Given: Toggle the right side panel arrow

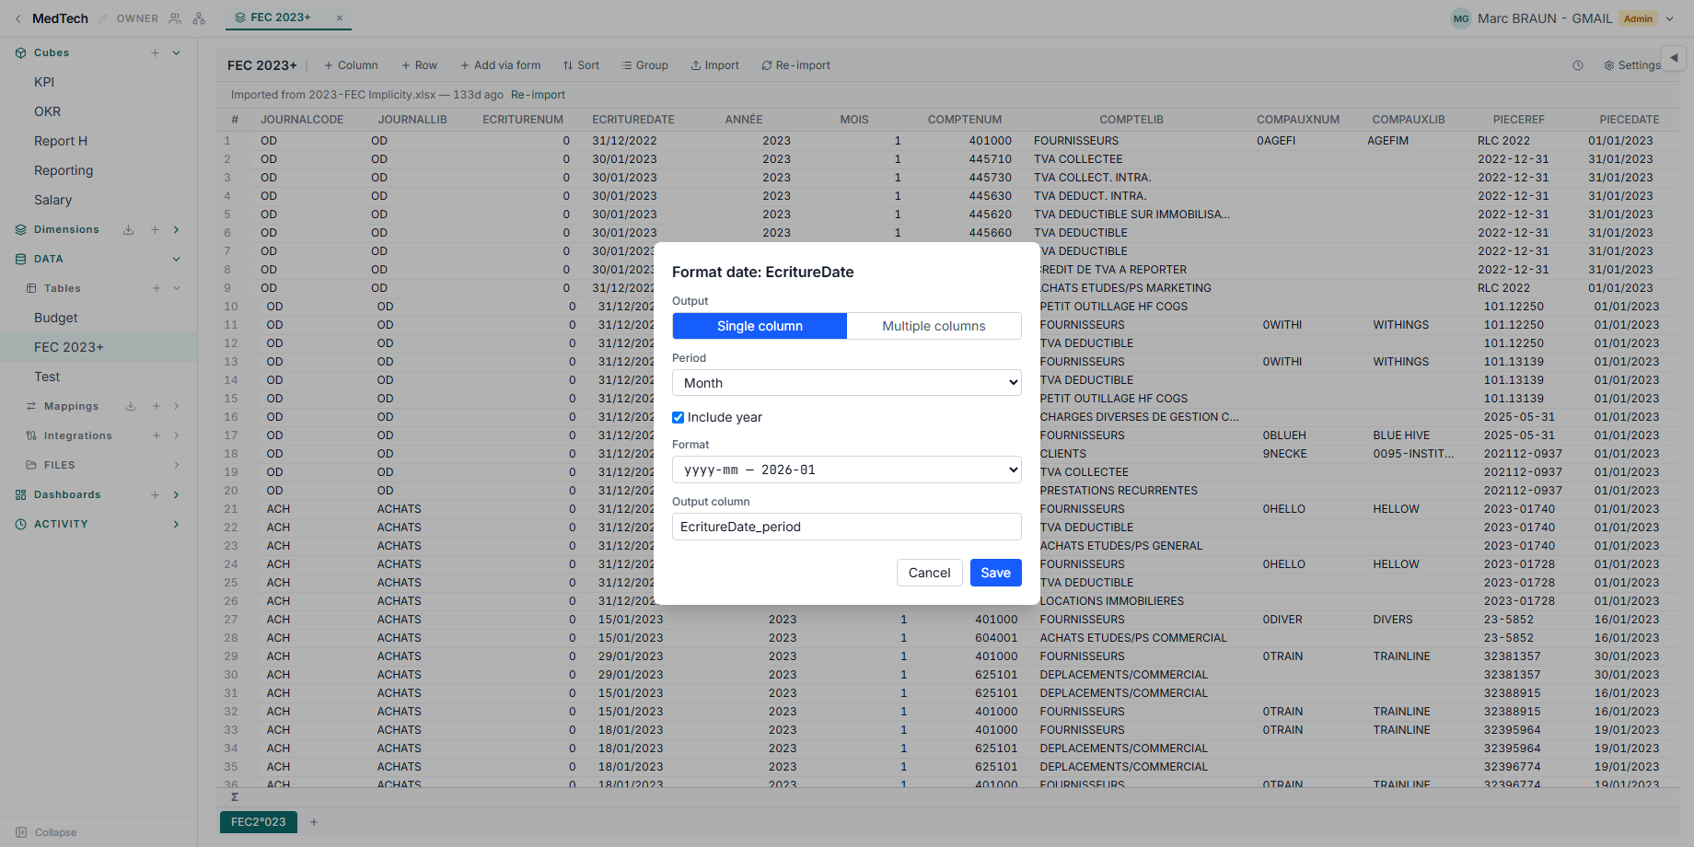Looking at the screenshot, I should (1674, 58).
